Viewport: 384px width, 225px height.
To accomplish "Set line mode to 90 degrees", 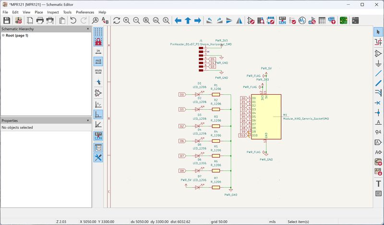I will click(98, 114).
